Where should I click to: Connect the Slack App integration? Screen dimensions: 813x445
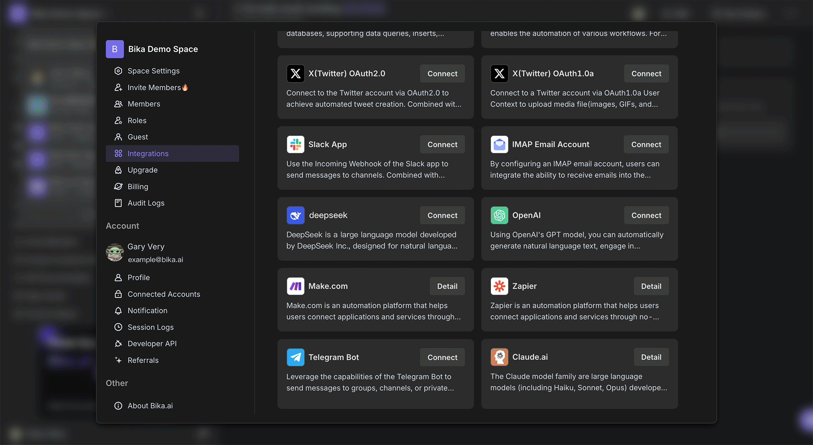pos(442,144)
